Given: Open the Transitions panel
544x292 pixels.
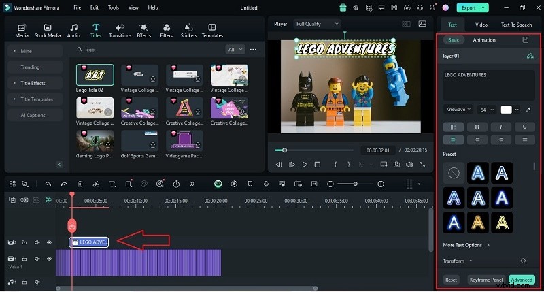Looking at the screenshot, I should [120, 31].
